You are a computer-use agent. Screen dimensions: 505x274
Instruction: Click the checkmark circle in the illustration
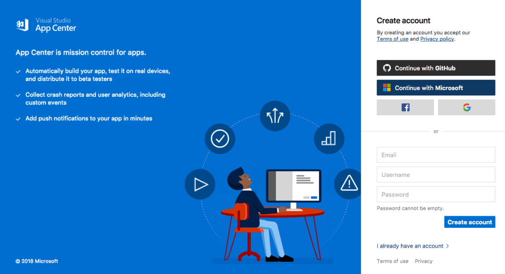pyautogui.click(x=220, y=139)
